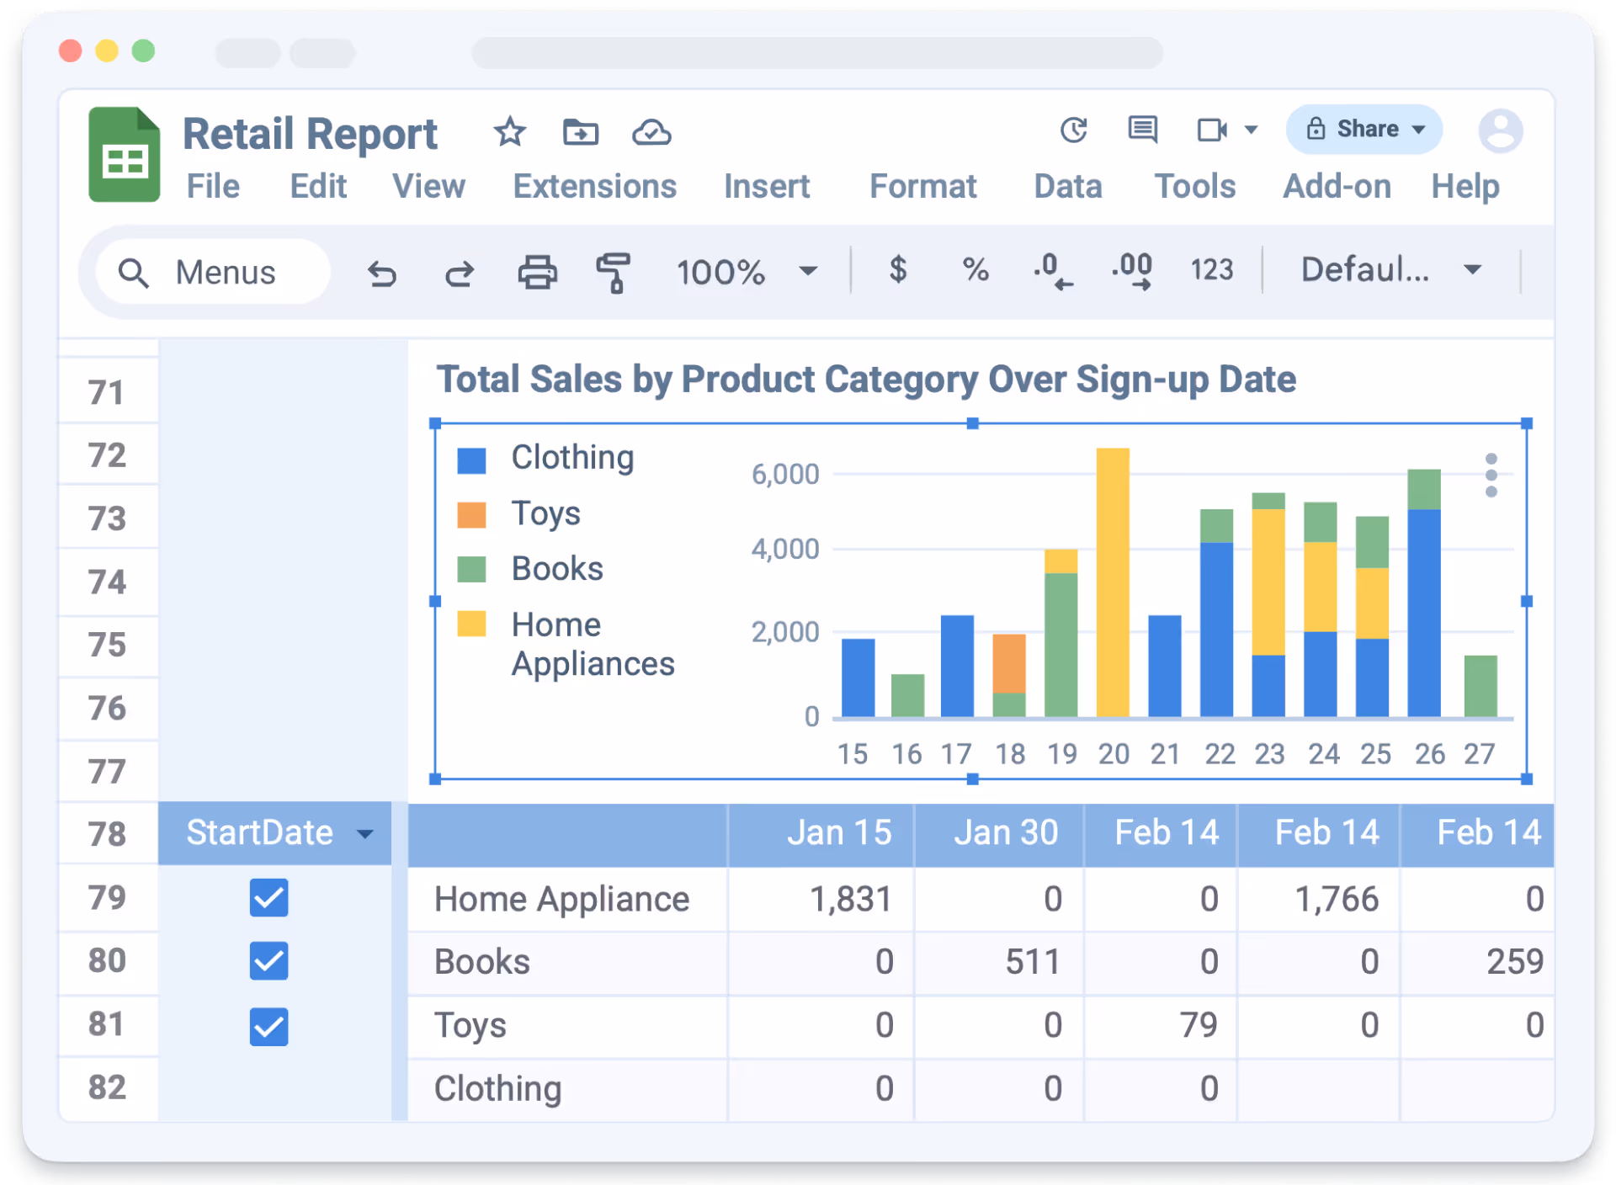Open the Extensions menu
Viewport: 1616px width, 1185px height.
click(594, 186)
